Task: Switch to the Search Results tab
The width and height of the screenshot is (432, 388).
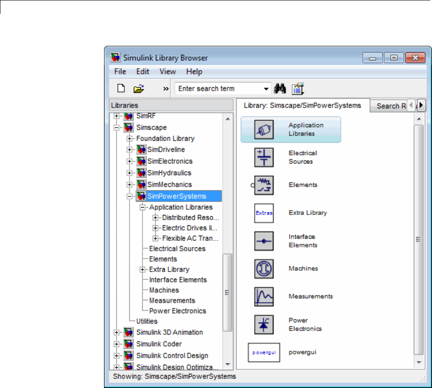Action: pyautogui.click(x=389, y=106)
